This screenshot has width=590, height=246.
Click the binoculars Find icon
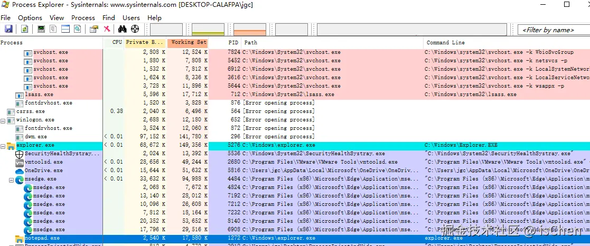123,29
